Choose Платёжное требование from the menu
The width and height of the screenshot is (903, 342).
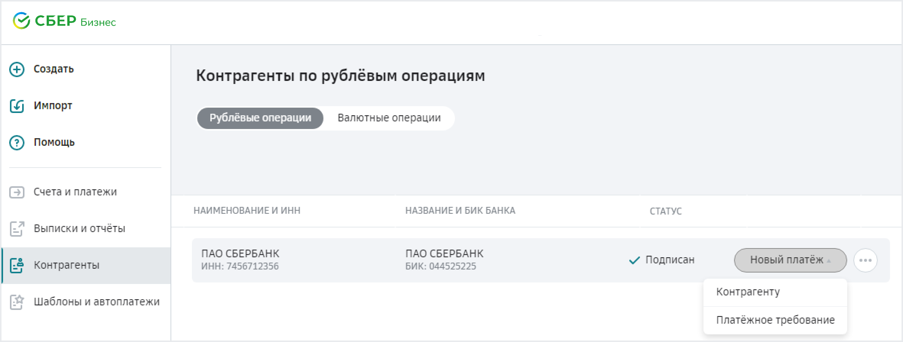click(x=775, y=320)
